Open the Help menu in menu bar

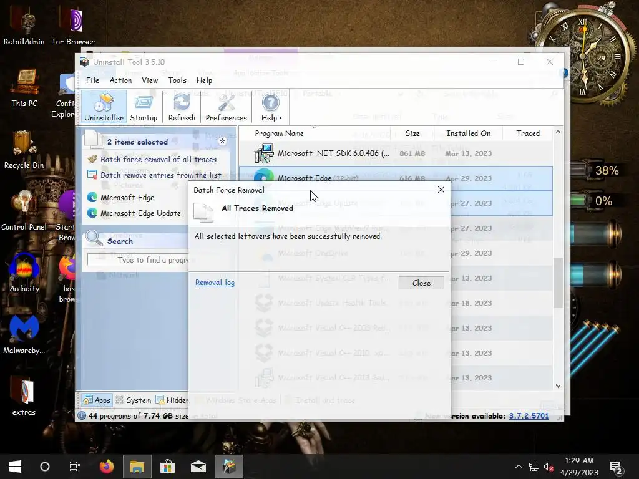[204, 80]
